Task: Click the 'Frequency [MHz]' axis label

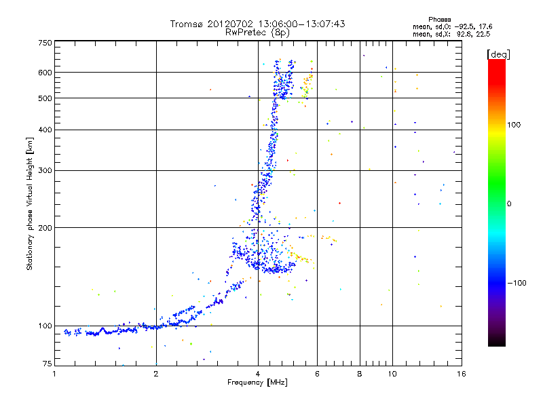Action: [257, 383]
